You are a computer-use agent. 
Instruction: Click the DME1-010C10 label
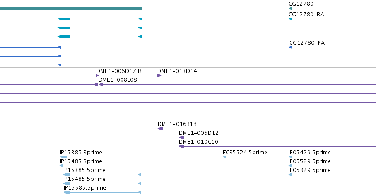coord(198,142)
